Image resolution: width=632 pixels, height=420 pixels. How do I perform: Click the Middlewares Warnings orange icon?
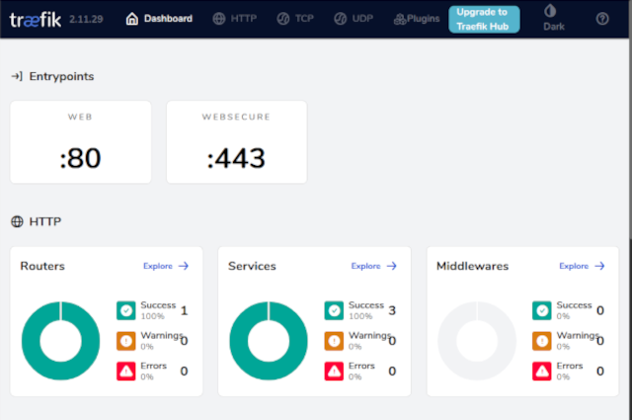[x=542, y=341]
